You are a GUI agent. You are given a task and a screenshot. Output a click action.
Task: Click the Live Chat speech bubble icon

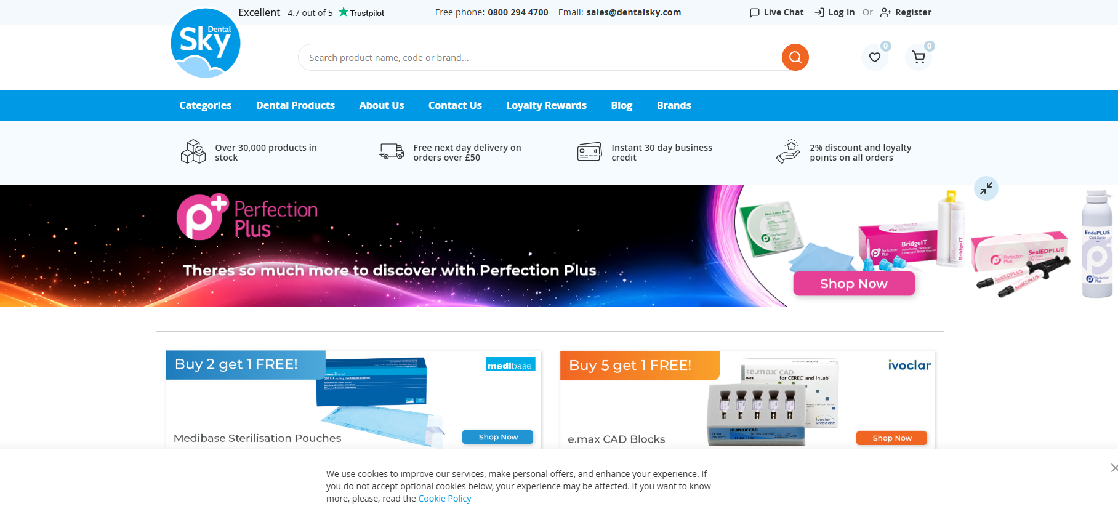[x=754, y=12]
